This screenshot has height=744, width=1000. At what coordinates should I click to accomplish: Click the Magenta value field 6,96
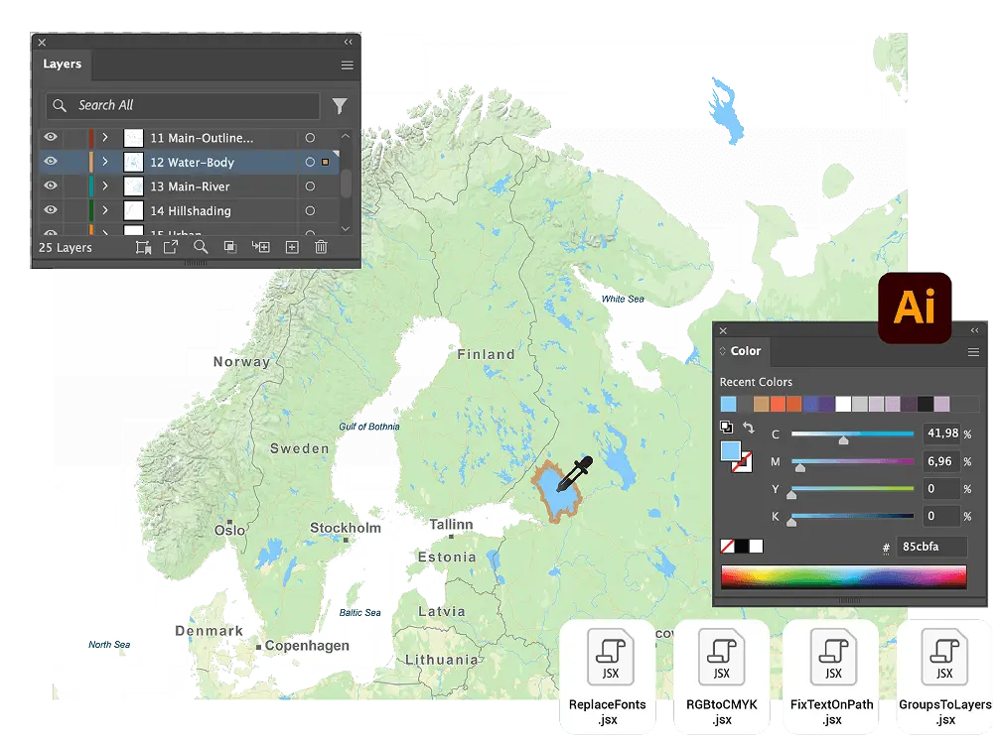(x=942, y=462)
